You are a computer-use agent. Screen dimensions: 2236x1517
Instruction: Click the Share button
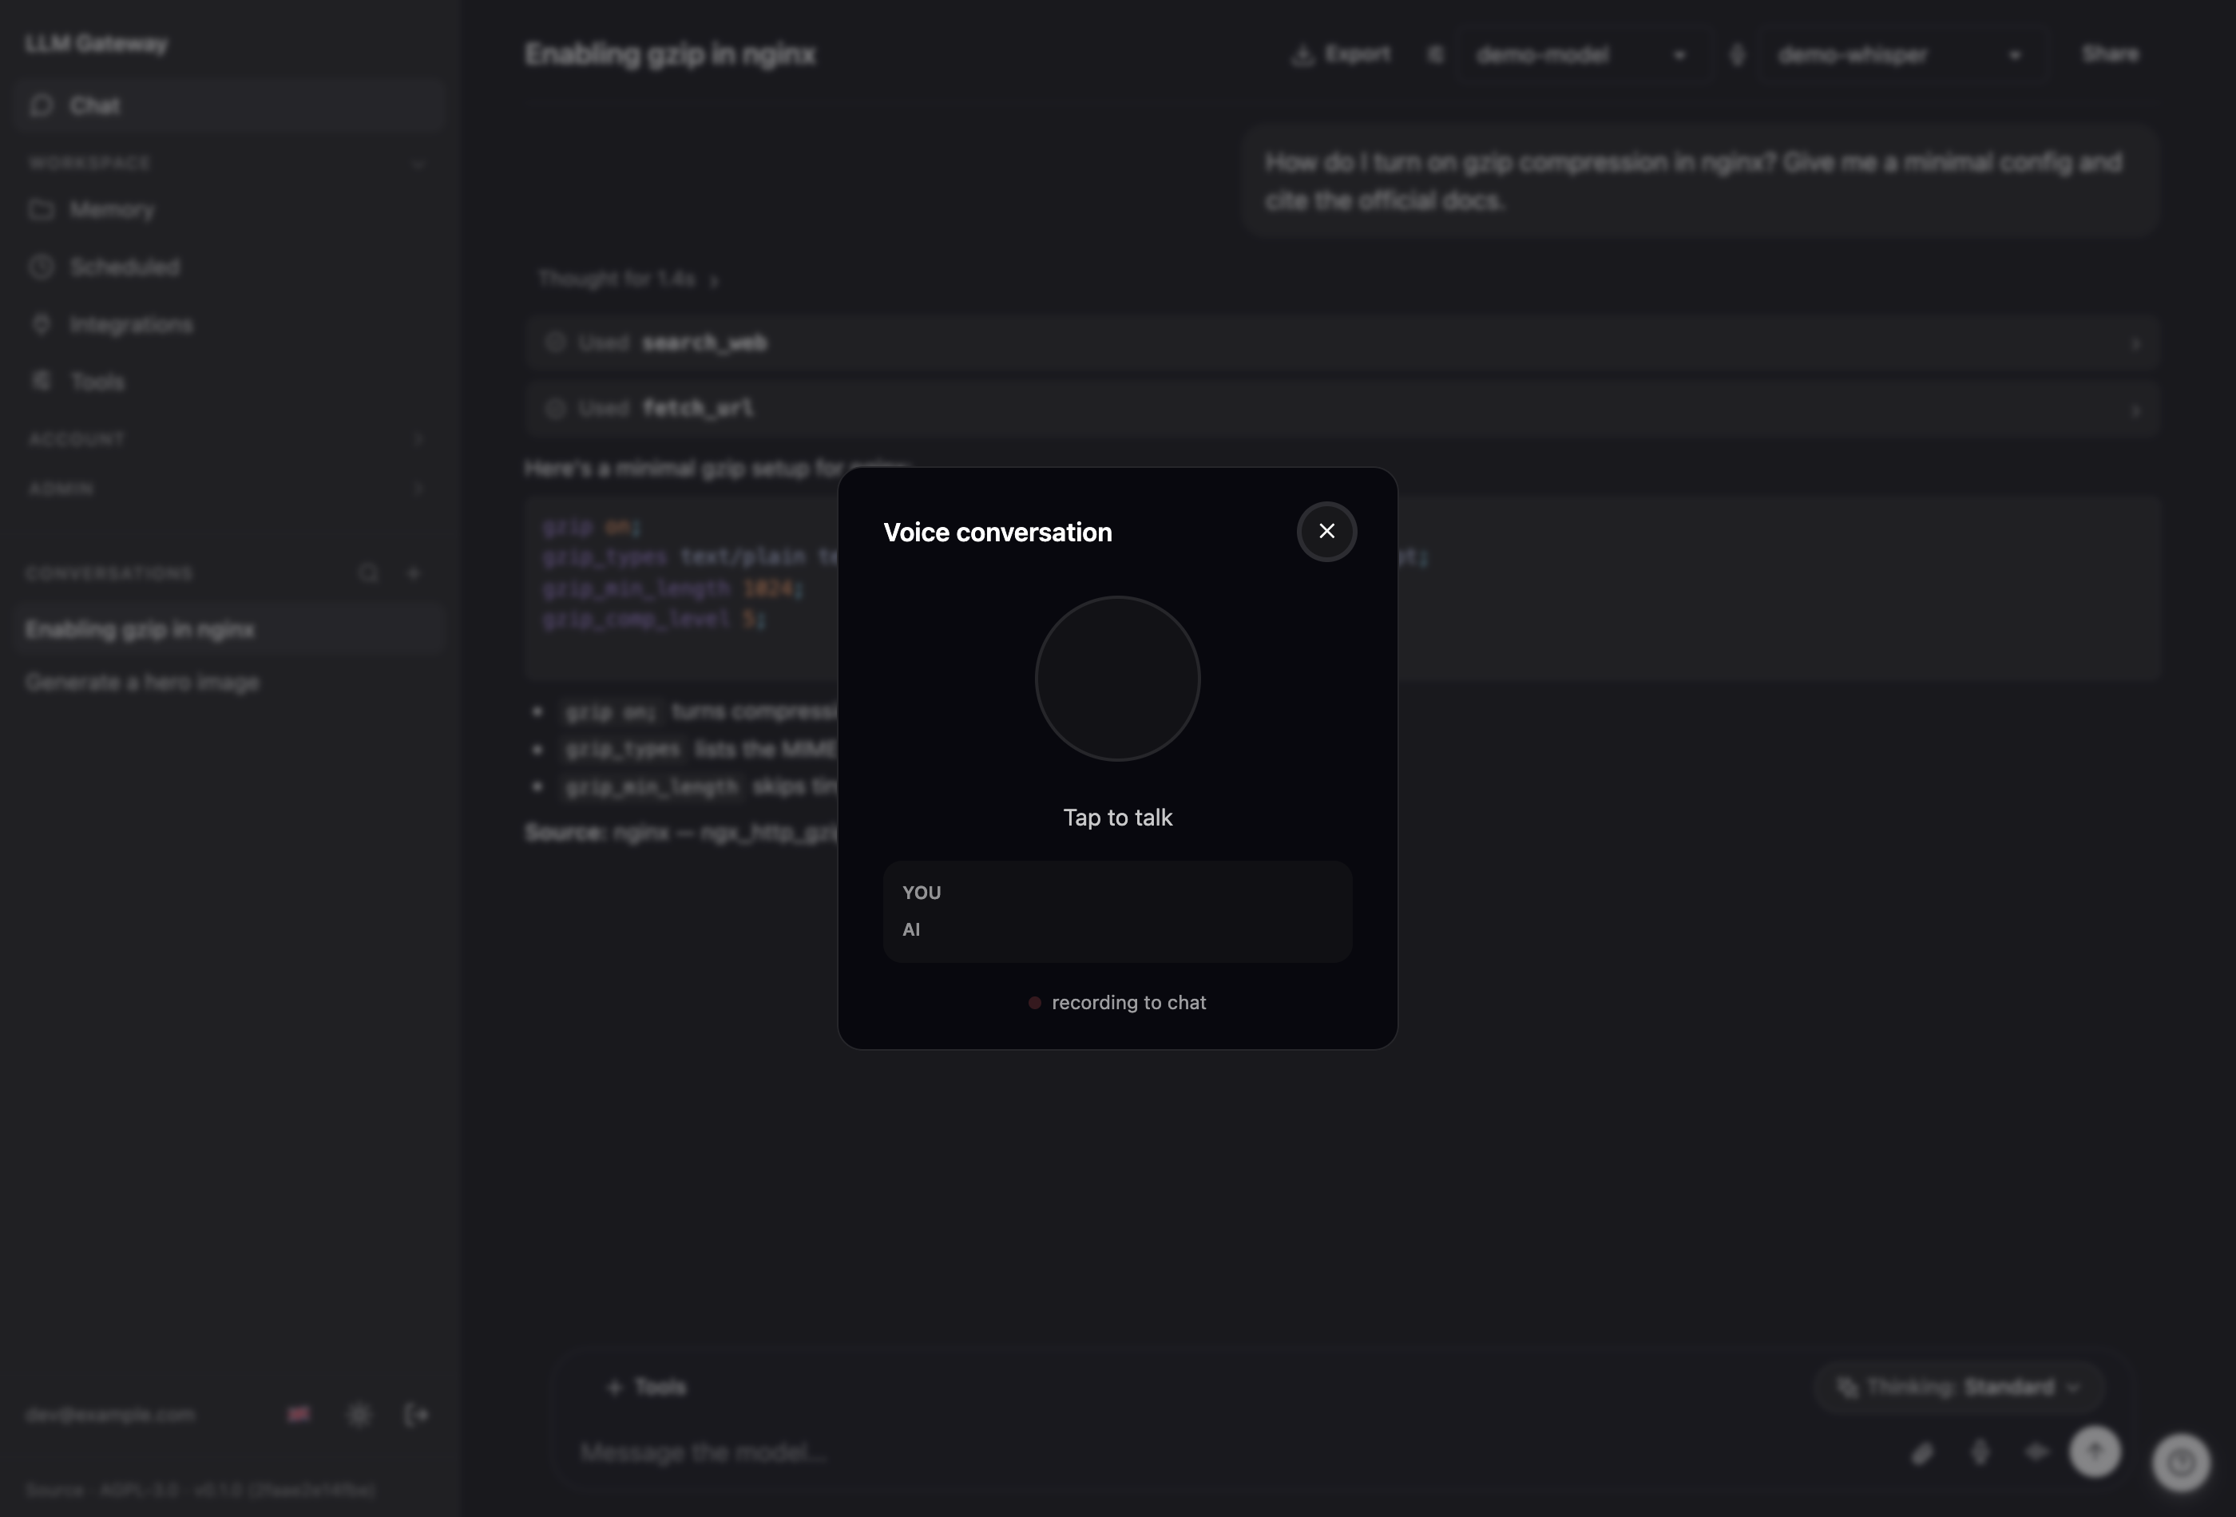point(2110,53)
